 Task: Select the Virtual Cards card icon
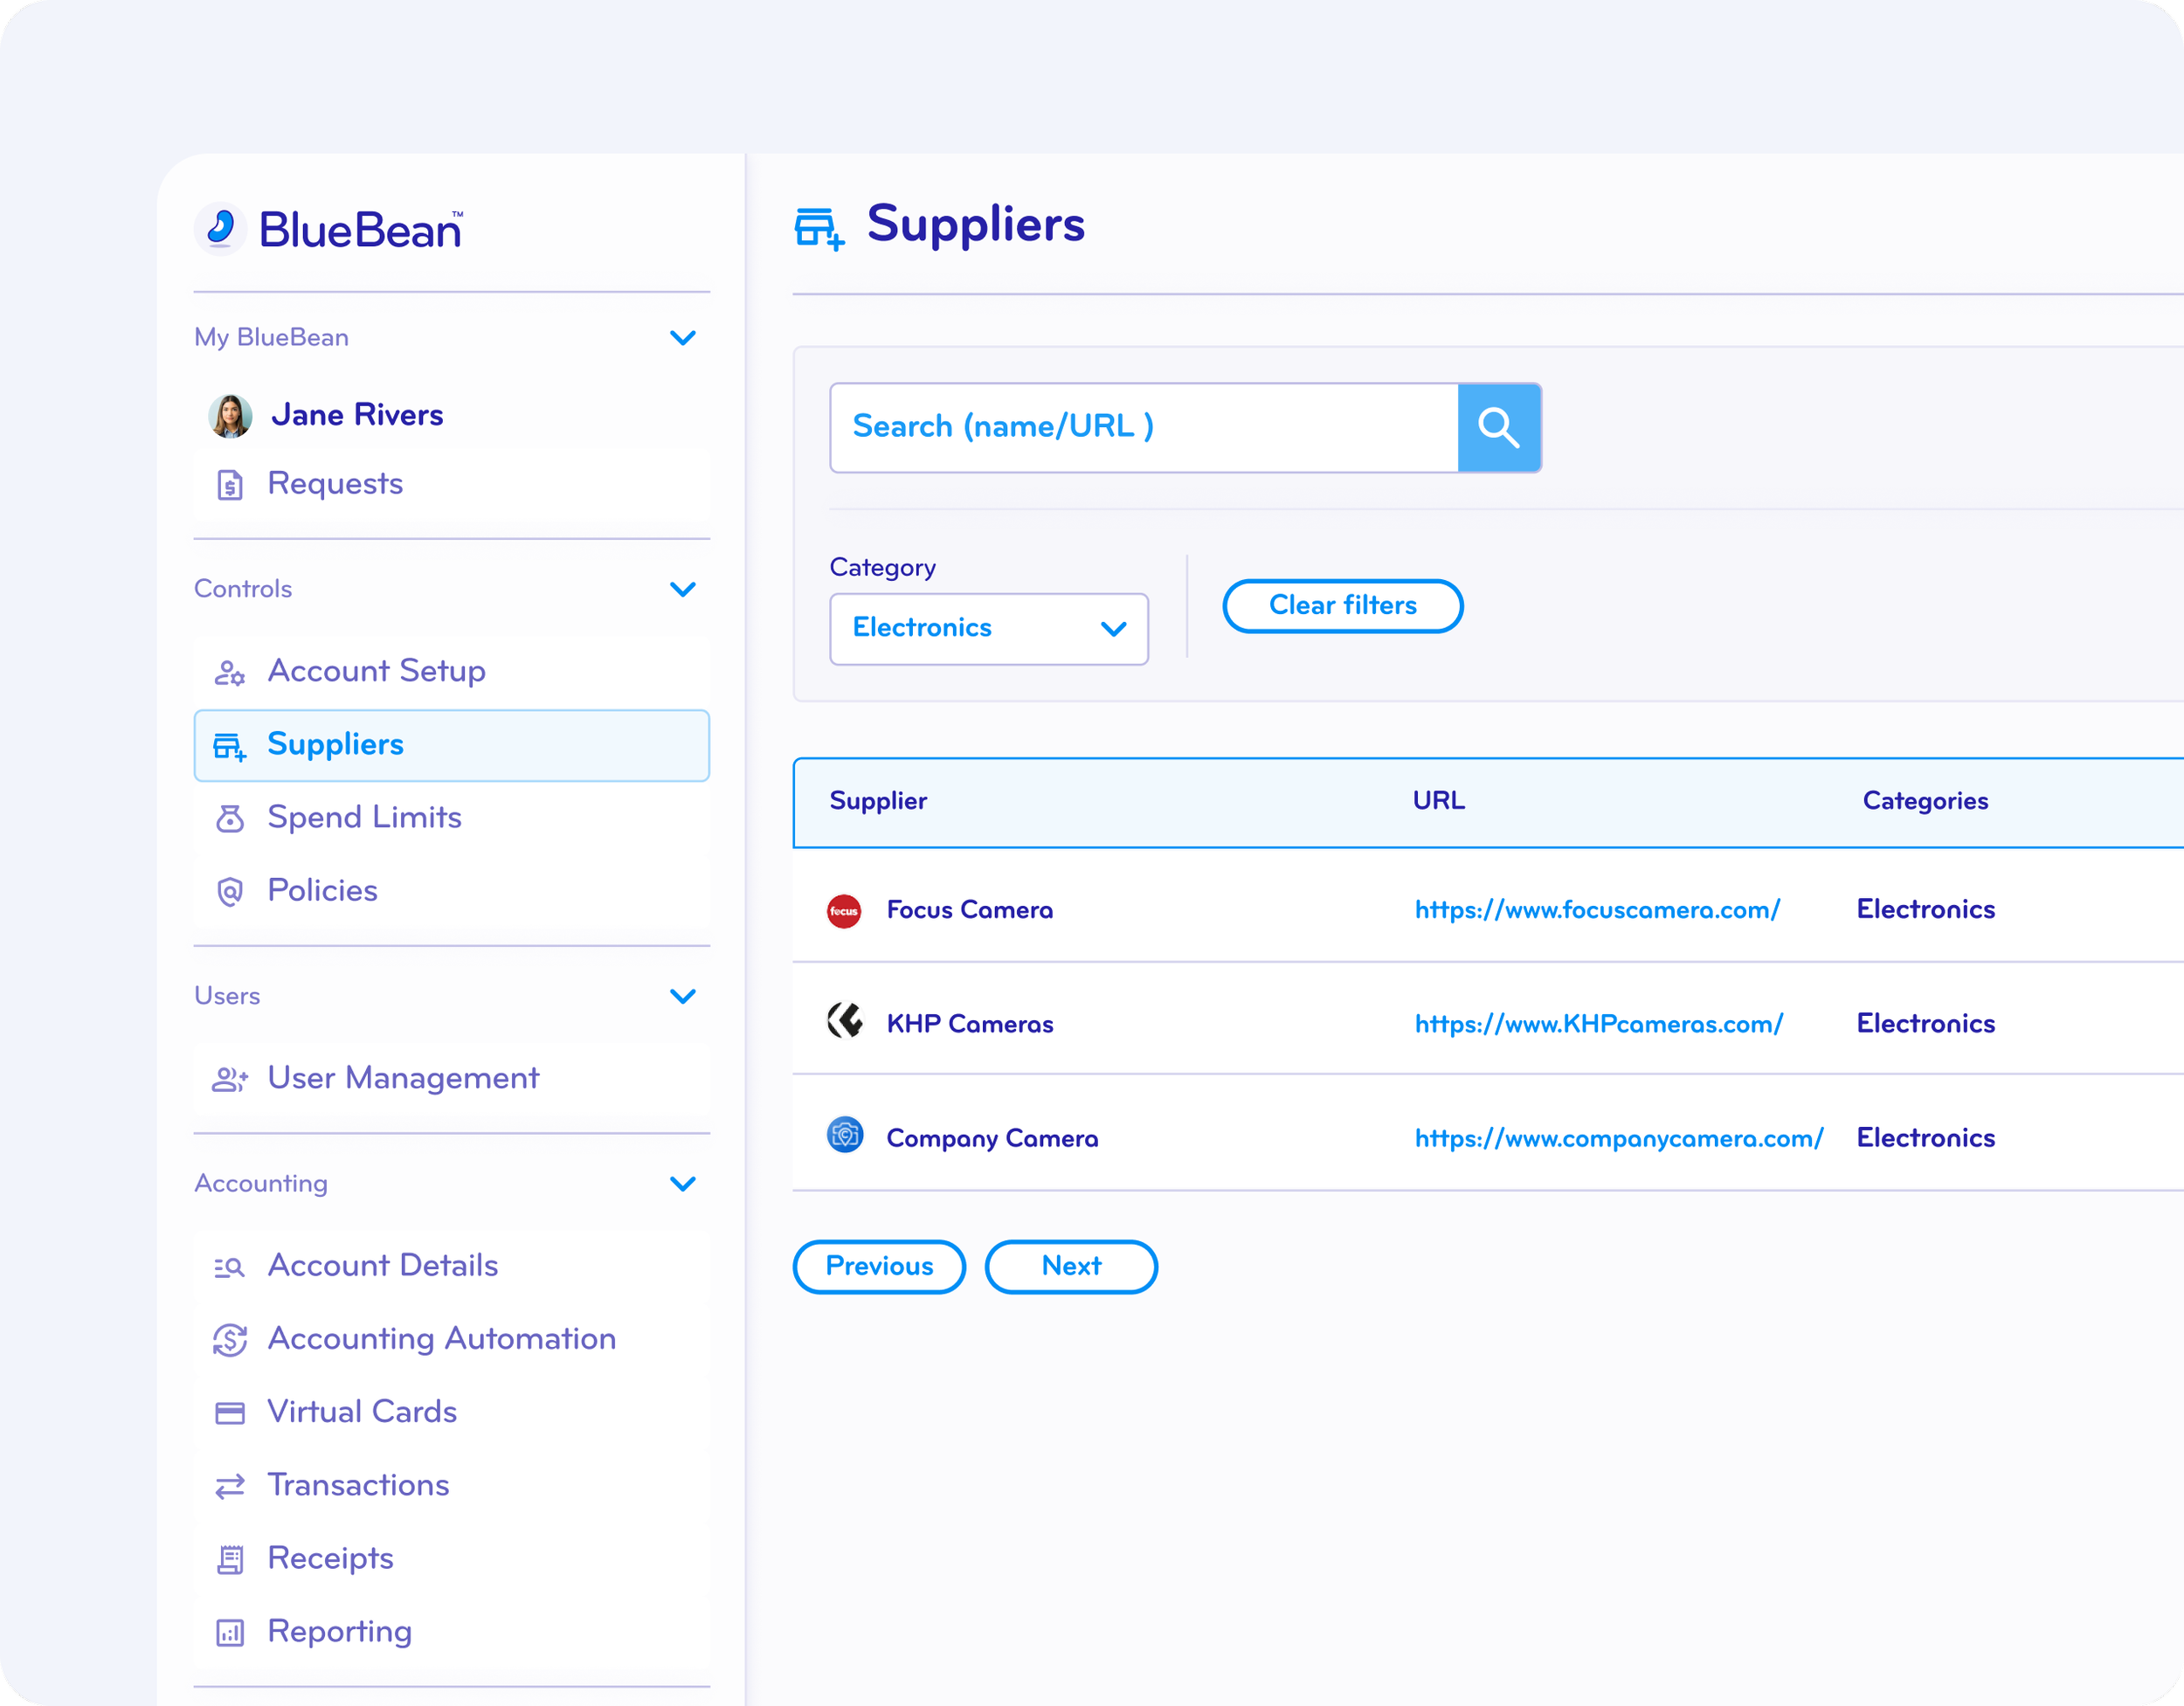[x=230, y=1413]
